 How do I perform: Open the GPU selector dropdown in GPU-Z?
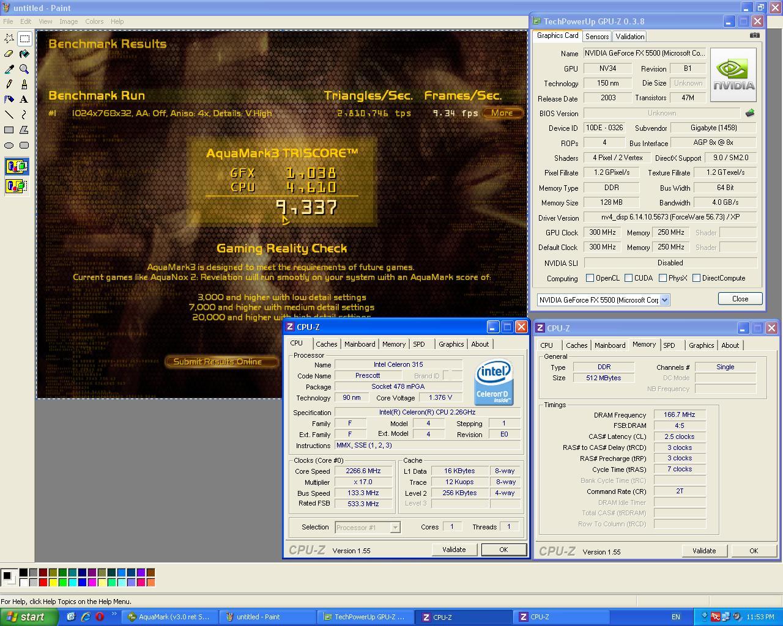[664, 300]
